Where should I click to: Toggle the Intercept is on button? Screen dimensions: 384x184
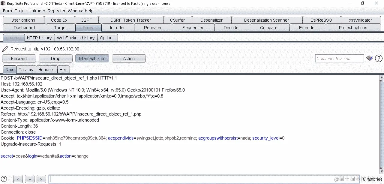point(92,59)
